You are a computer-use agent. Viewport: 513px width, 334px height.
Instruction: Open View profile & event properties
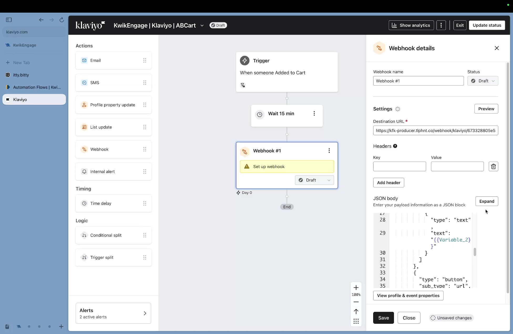click(x=408, y=296)
